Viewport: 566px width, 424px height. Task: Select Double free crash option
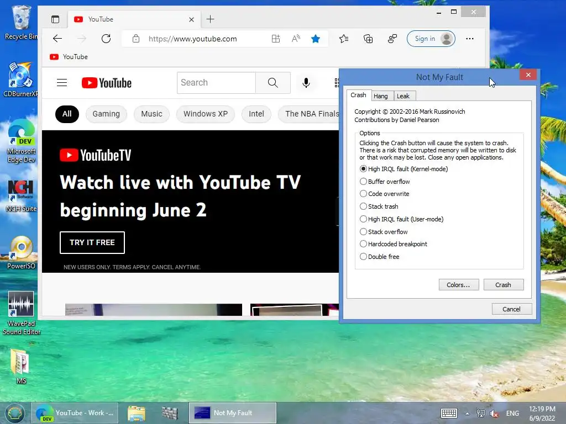tap(379, 256)
